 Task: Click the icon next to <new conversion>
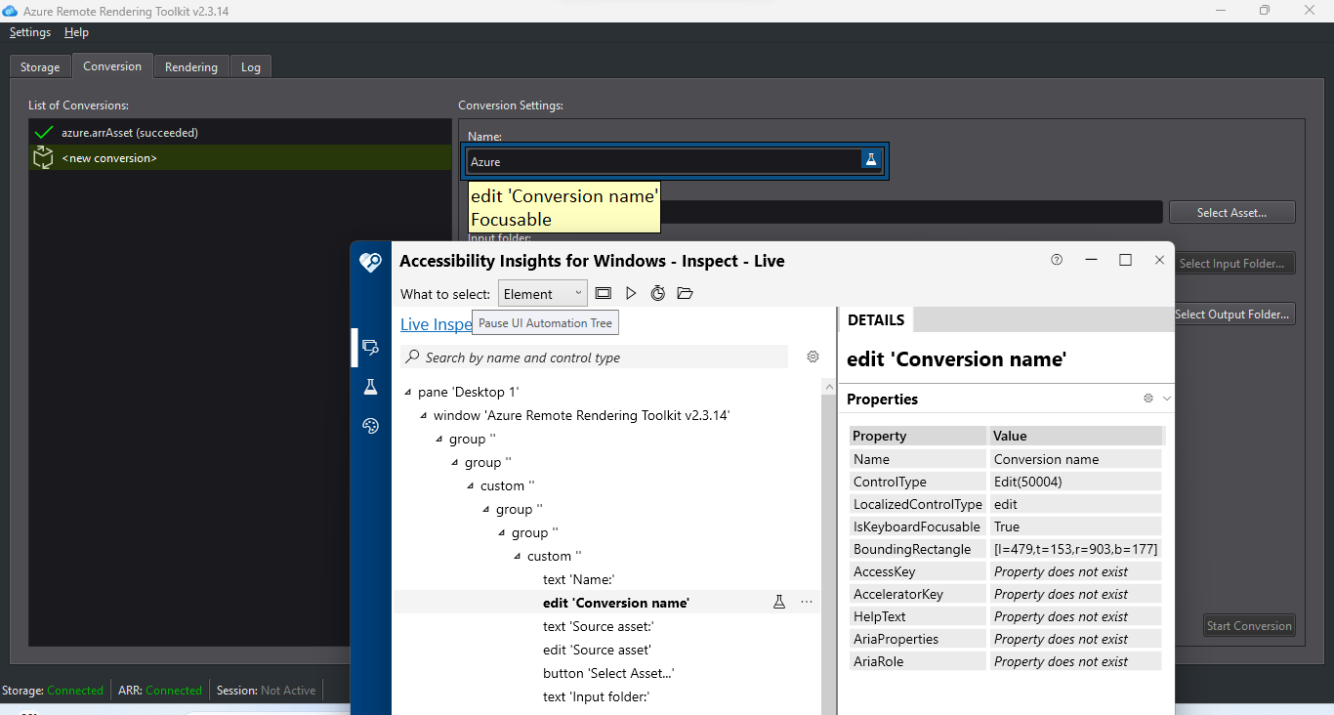point(43,157)
